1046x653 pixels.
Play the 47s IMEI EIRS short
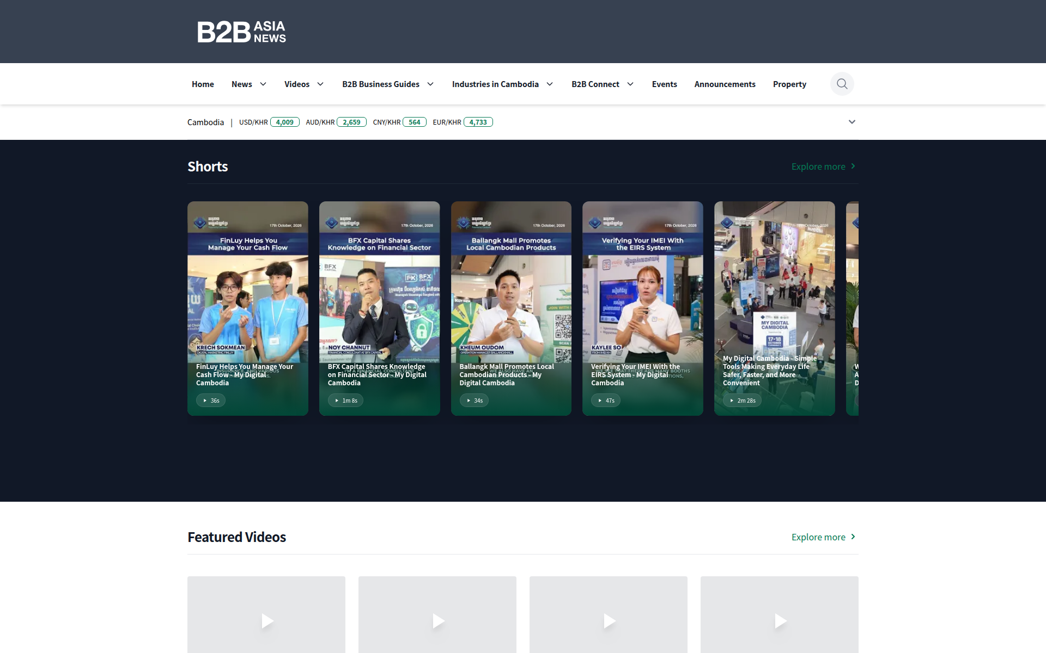pos(606,401)
